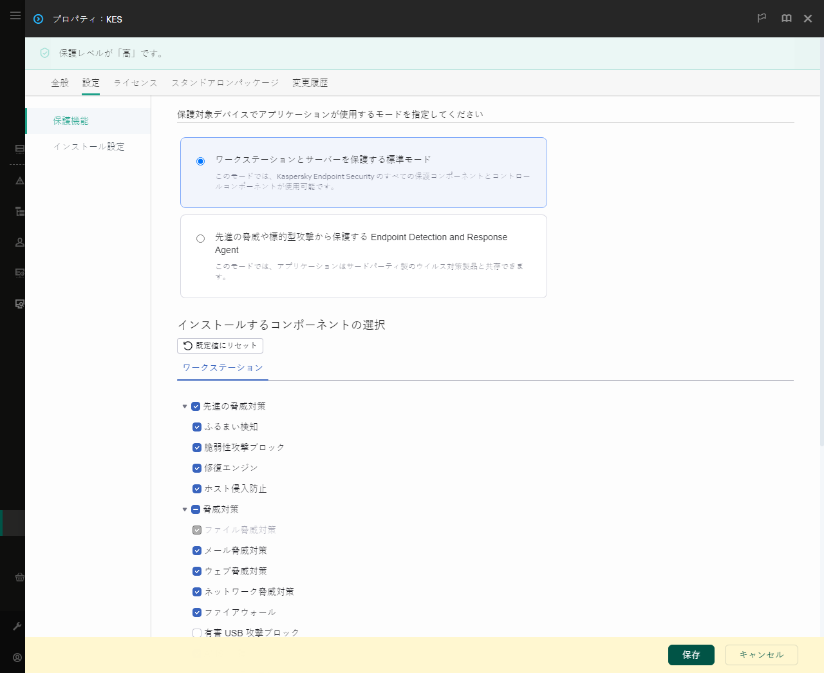The image size is (824, 673).
Task: Switch to the 変更履歴 tab
Action: tap(310, 83)
